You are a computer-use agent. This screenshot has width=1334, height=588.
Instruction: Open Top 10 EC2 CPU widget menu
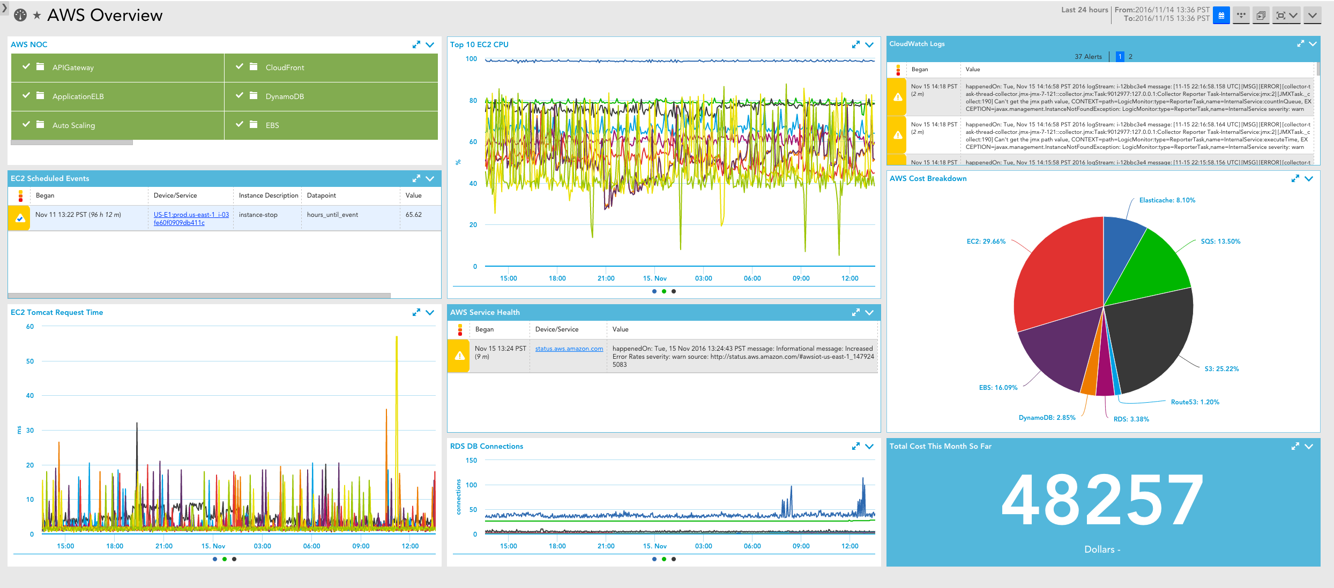pos(869,44)
